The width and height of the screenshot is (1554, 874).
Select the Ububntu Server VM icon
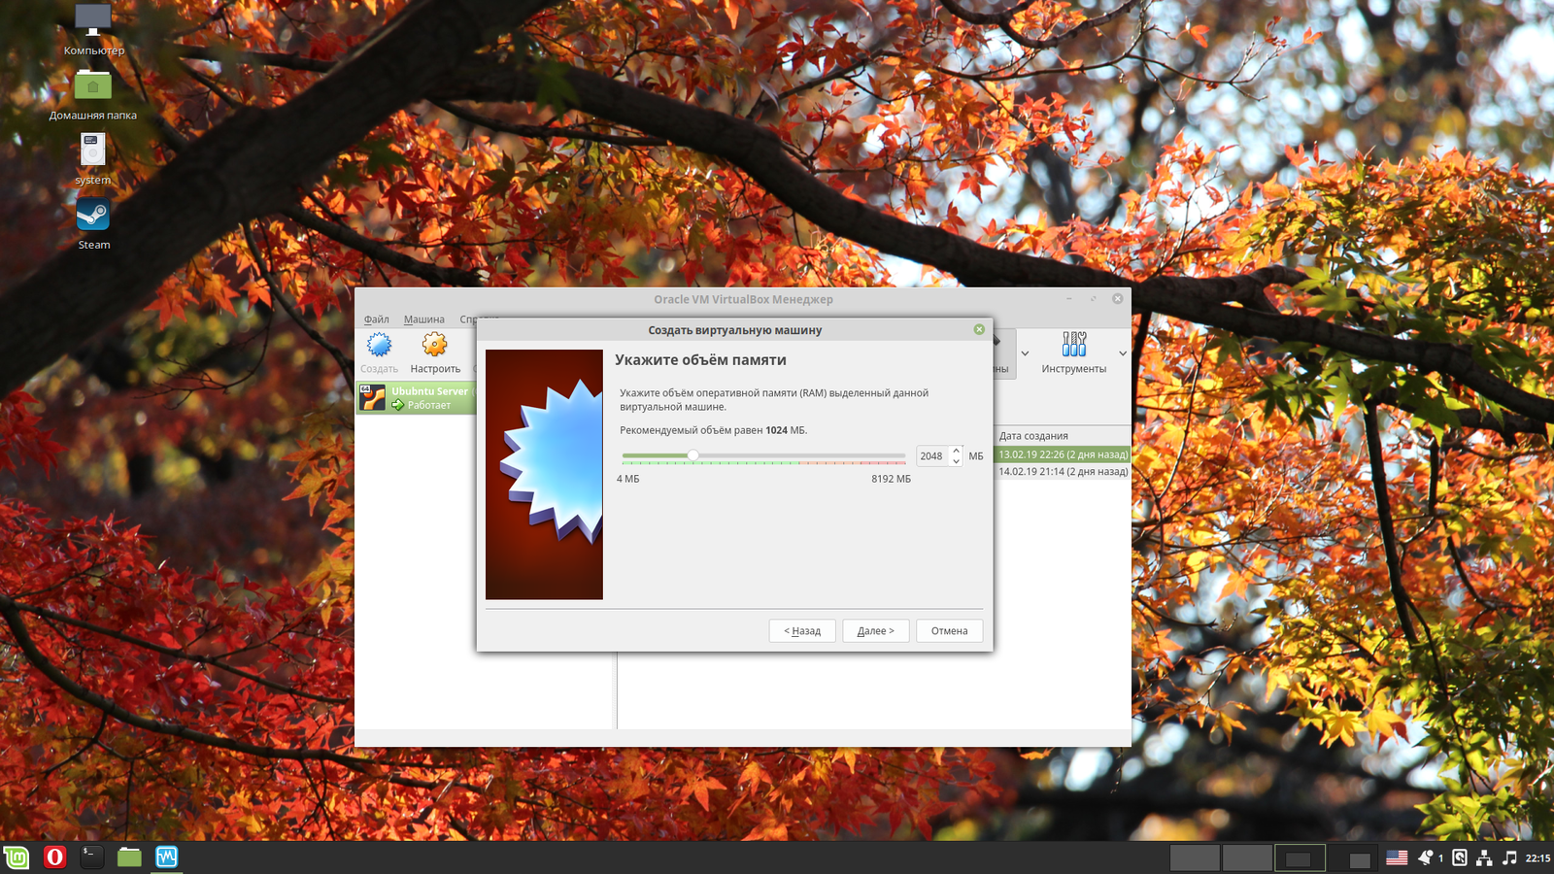point(372,397)
